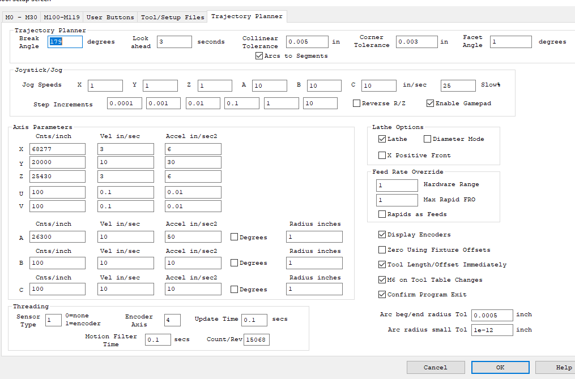Enable Degrees checkbox for axis A

click(234, 238)
